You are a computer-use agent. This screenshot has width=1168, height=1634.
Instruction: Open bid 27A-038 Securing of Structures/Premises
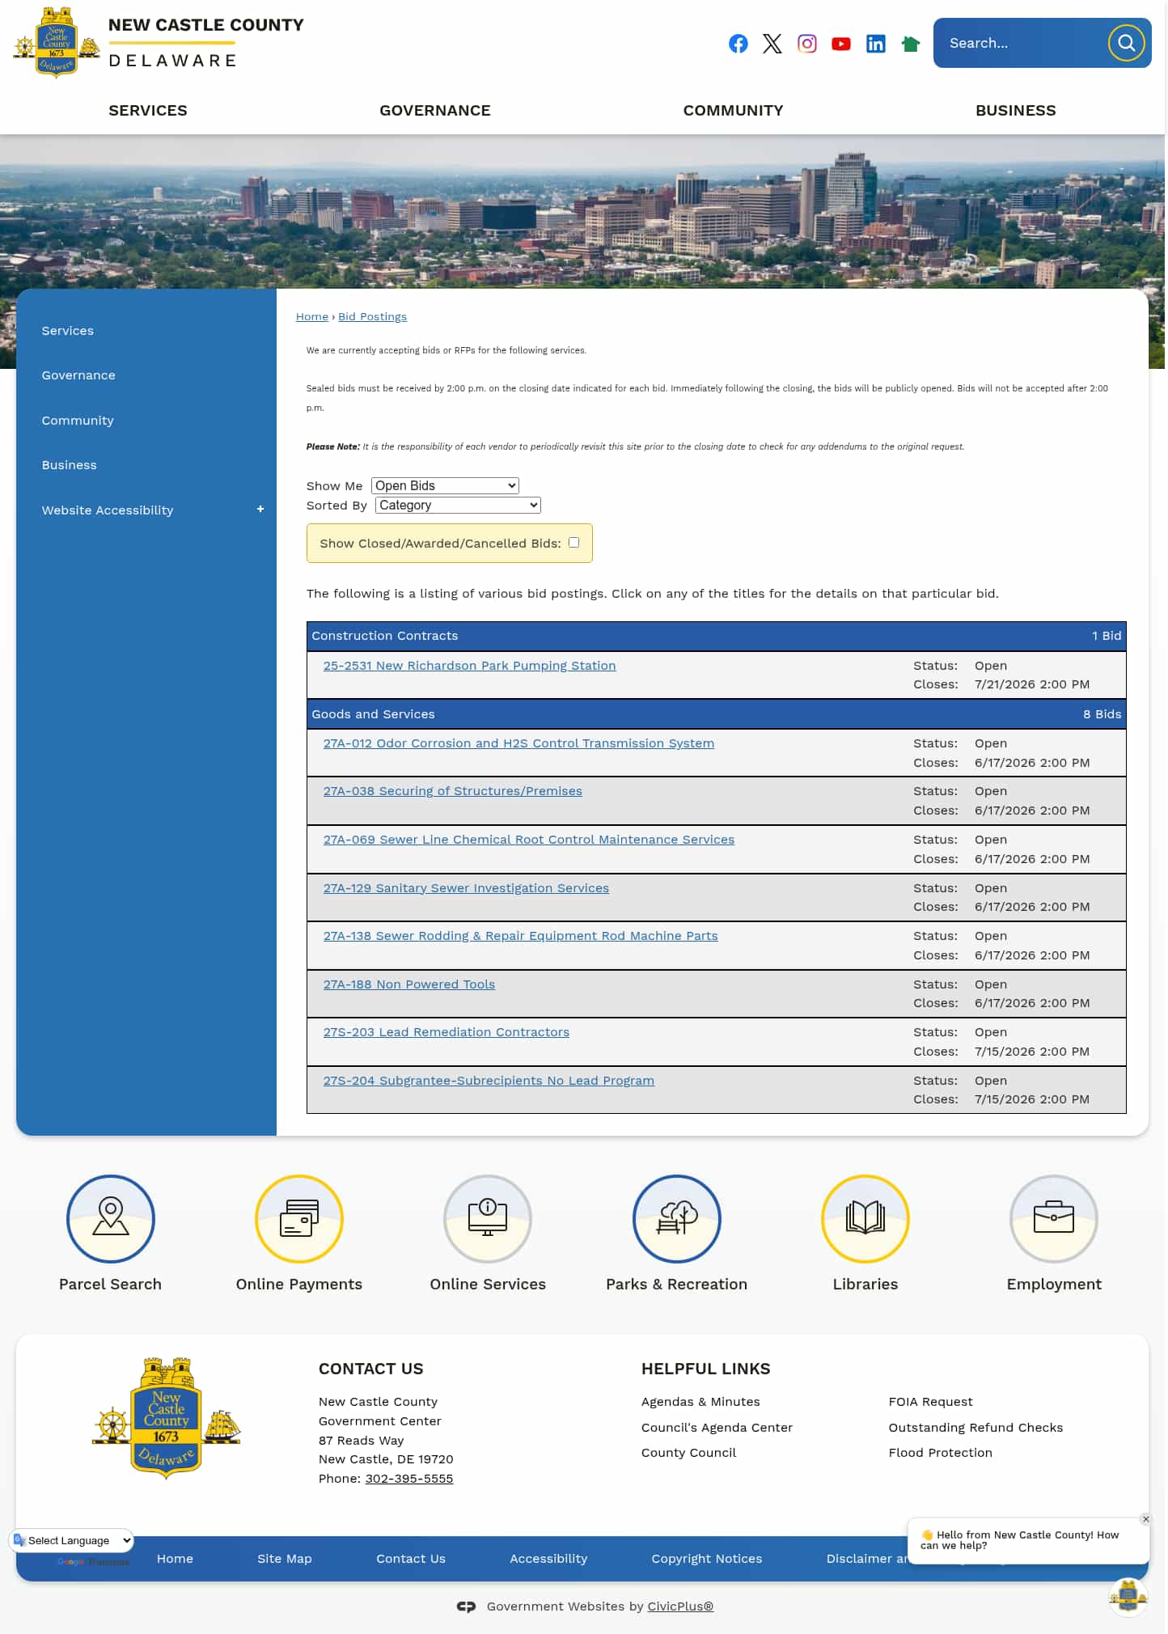pyautogui.click(x=453, y=791)
